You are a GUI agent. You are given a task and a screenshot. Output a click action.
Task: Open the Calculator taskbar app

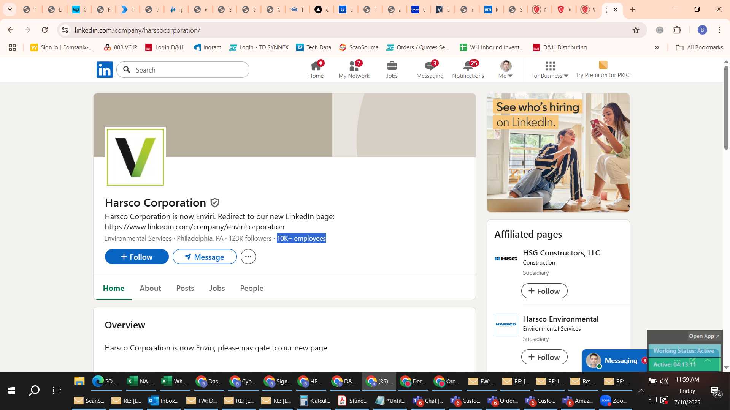coord(314,401)
